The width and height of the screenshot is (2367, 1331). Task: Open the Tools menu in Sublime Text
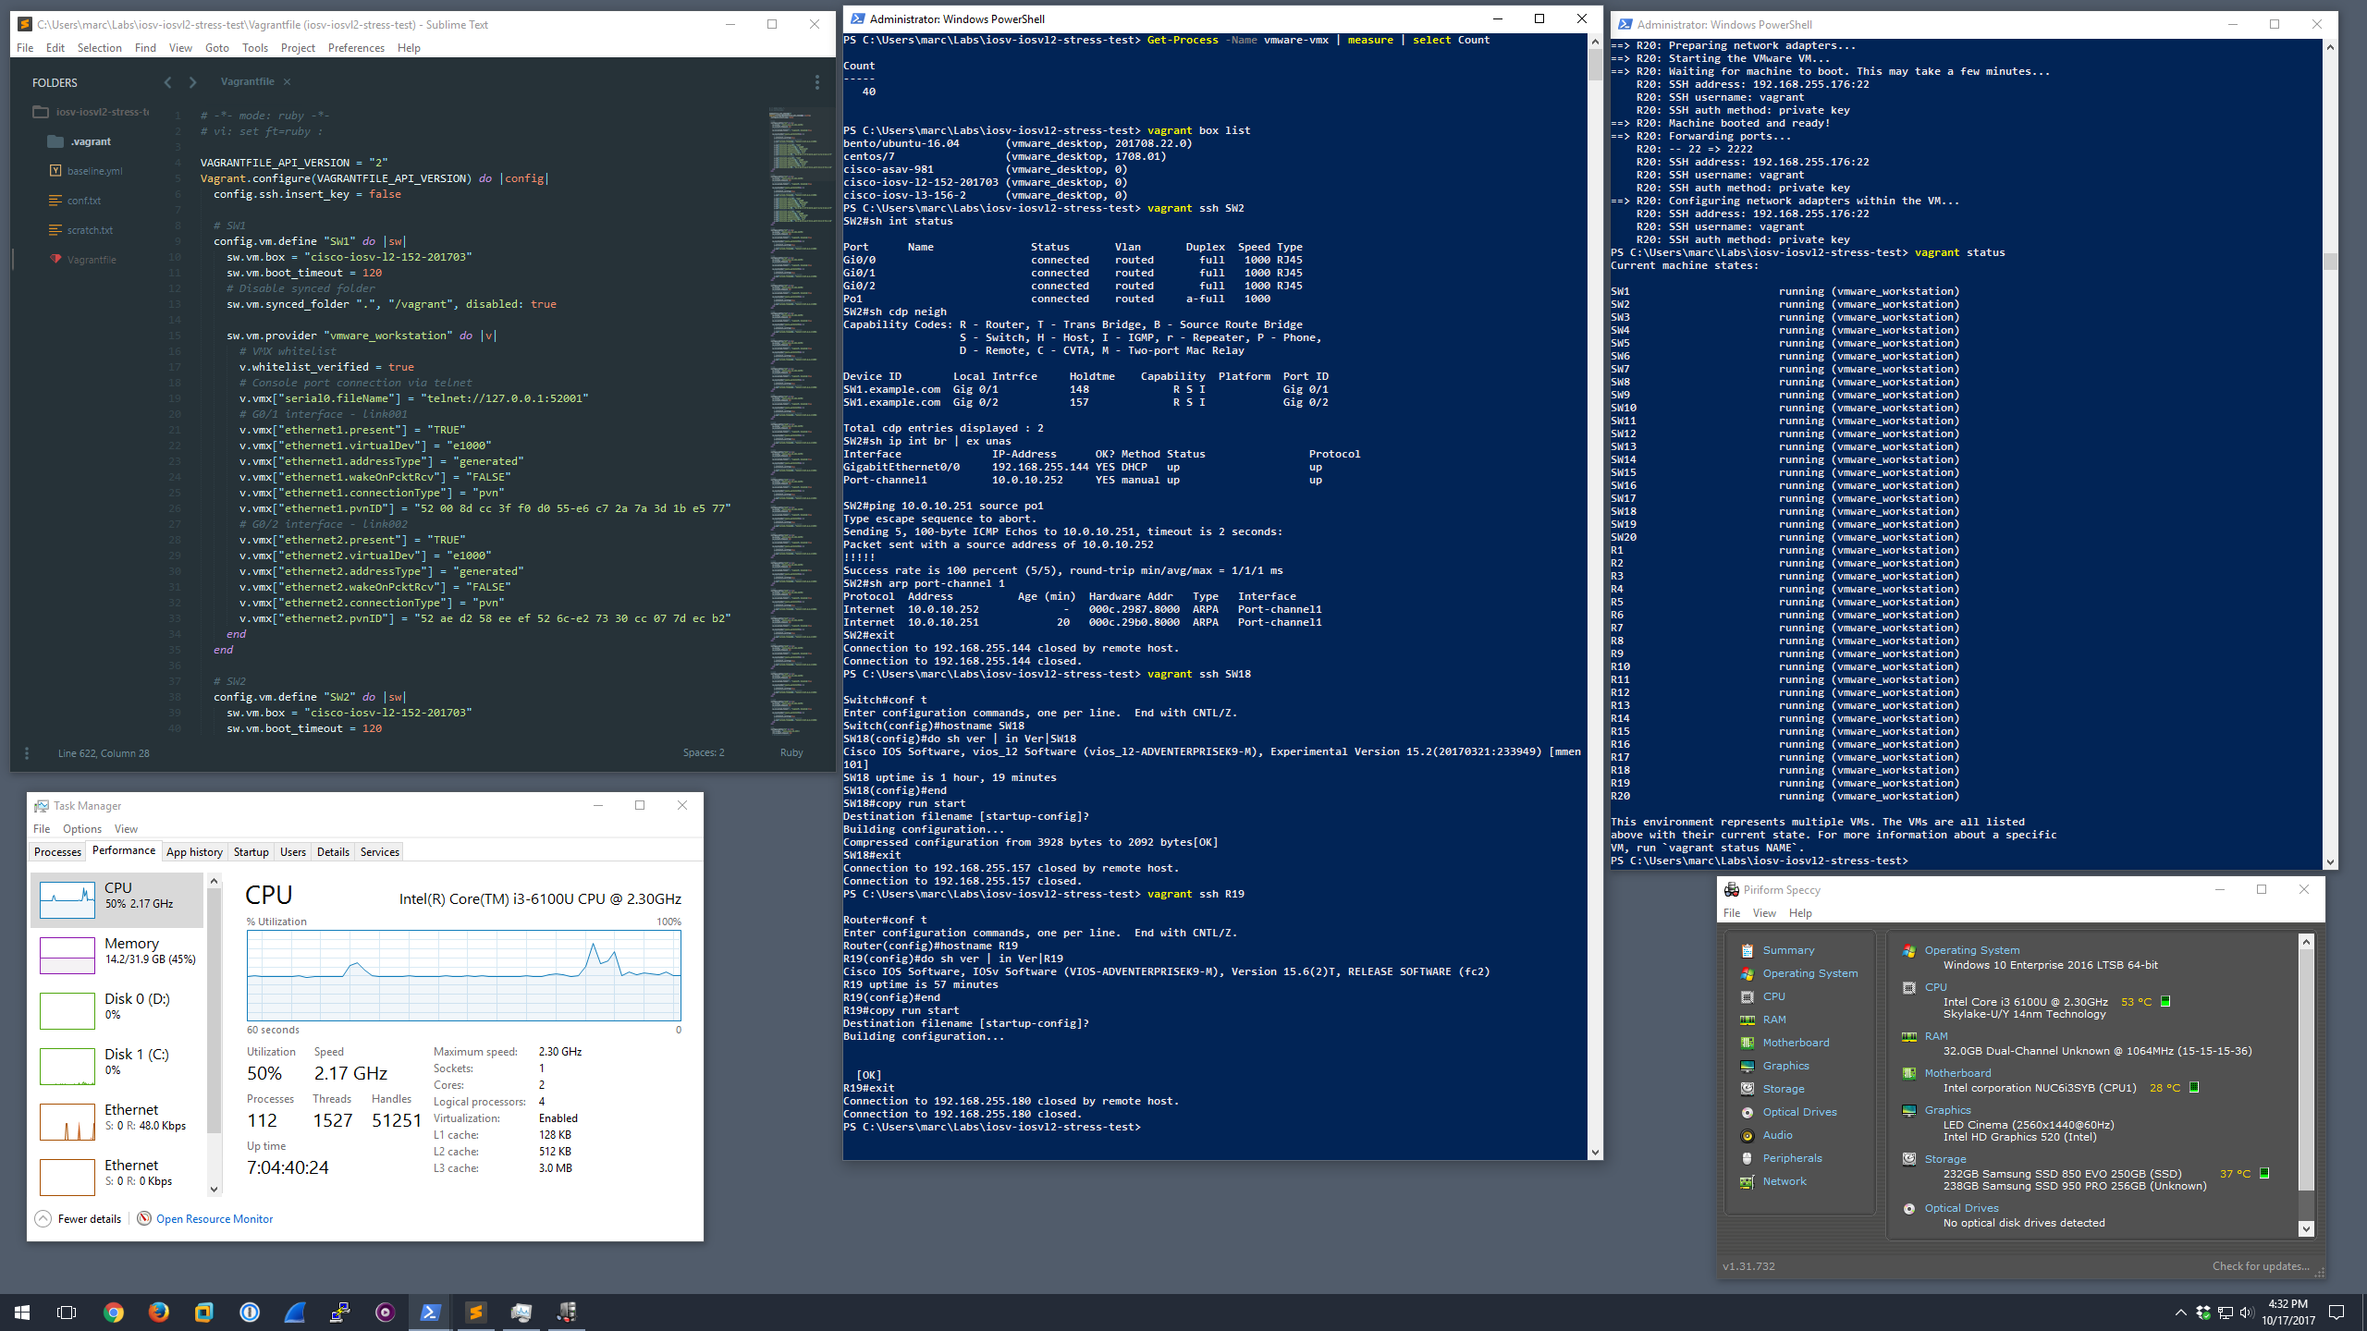(x=255, y=47)
